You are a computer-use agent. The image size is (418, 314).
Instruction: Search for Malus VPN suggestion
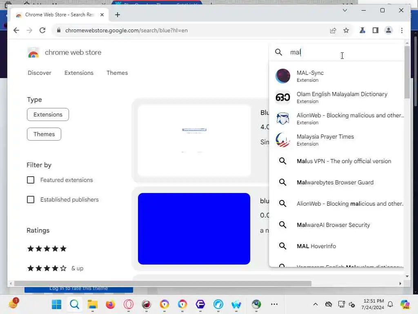[x=336, y=161]
